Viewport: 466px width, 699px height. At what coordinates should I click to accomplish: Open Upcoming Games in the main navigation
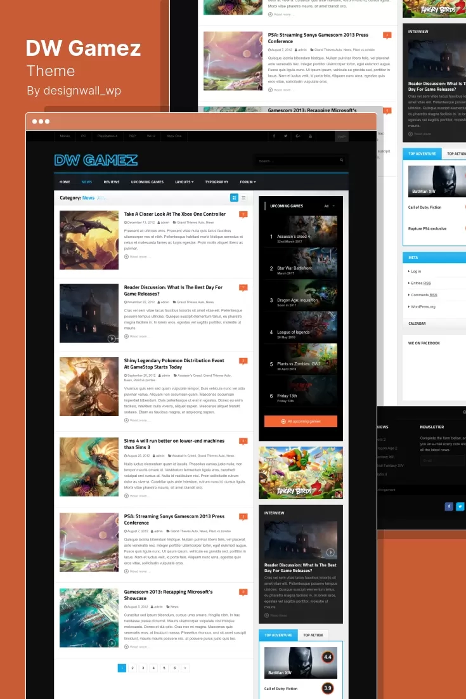(147, 182)
